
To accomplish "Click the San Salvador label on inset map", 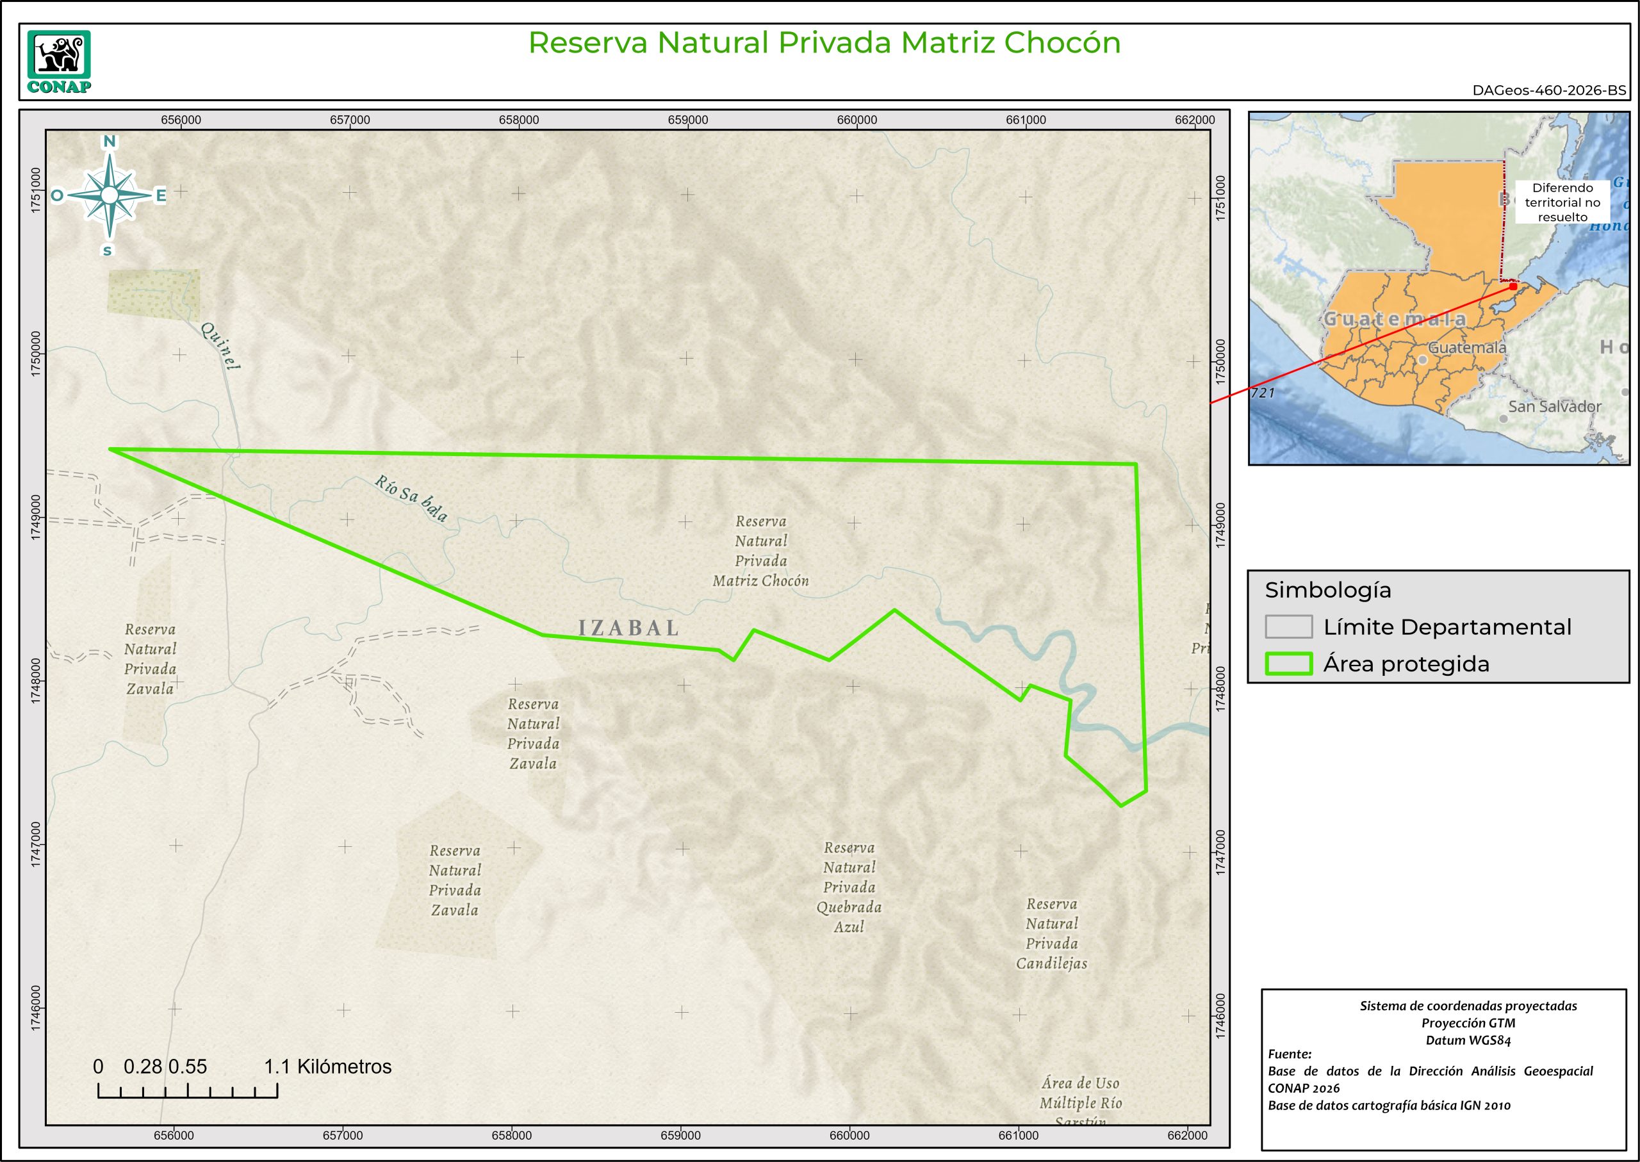I will pyautogui.click(x=1554, y=406).
